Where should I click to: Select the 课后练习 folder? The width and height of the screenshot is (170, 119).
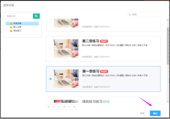click(x=17, y=31)
